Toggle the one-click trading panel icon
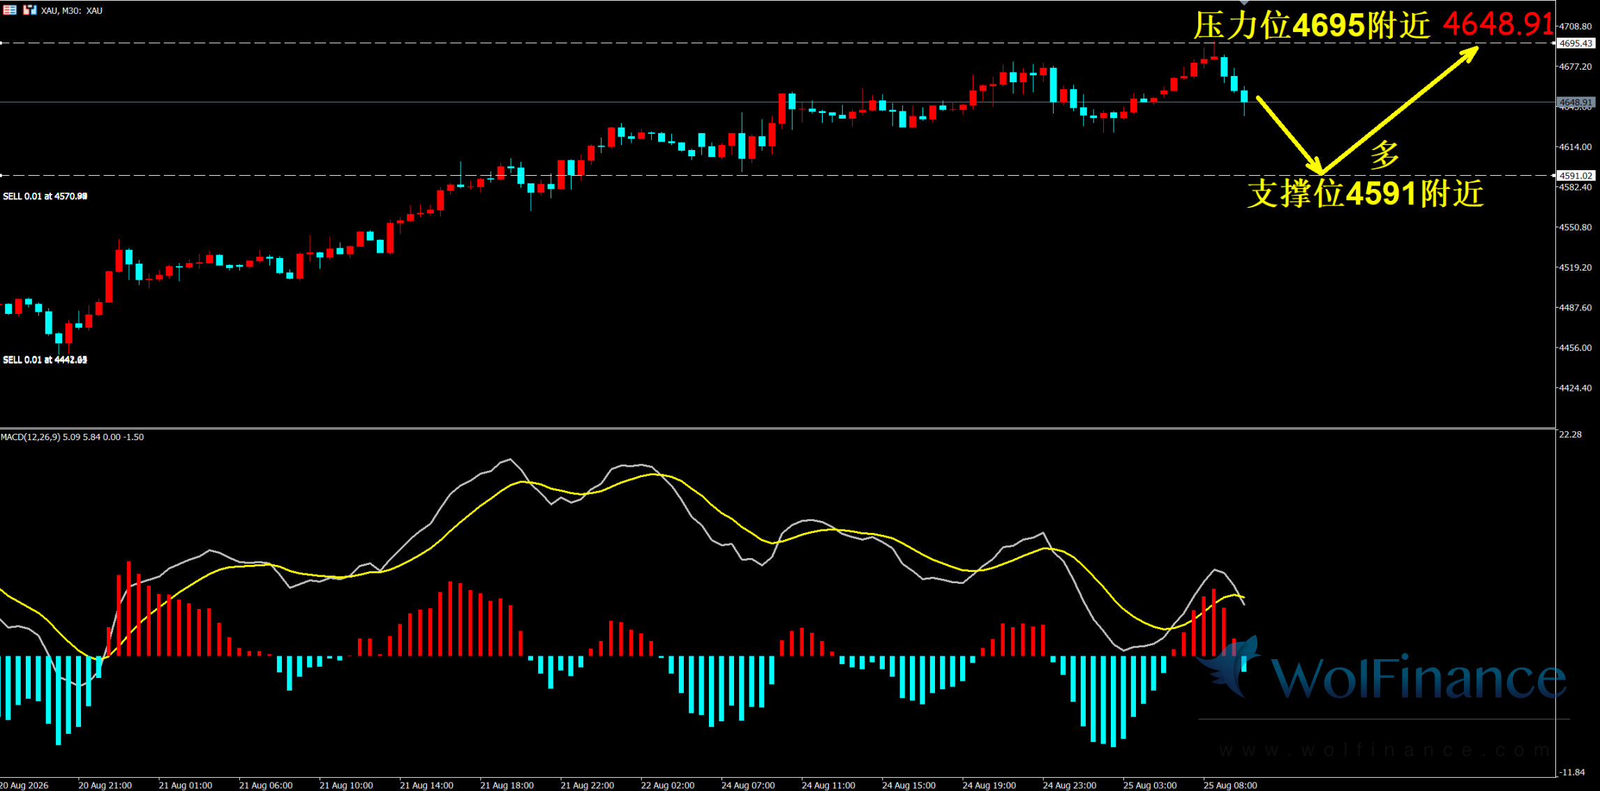The image size is (1600, 791). click(x=29, y=10)
